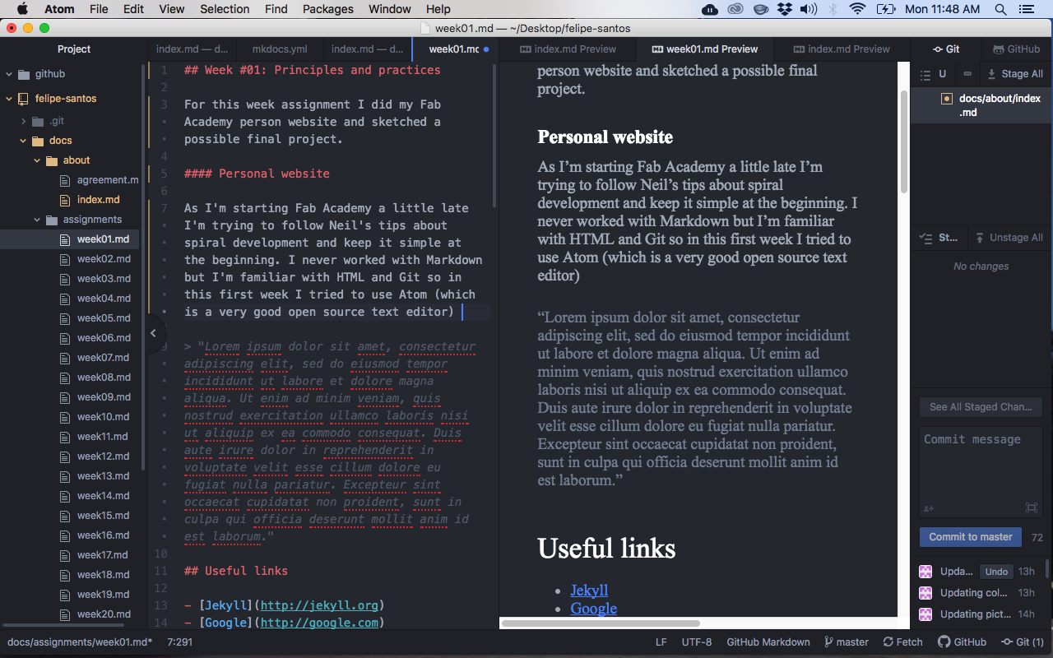Screen dimensions: 1053x658
Task: Switch to the week01.md Preview tab
Action: click(704, 49)
